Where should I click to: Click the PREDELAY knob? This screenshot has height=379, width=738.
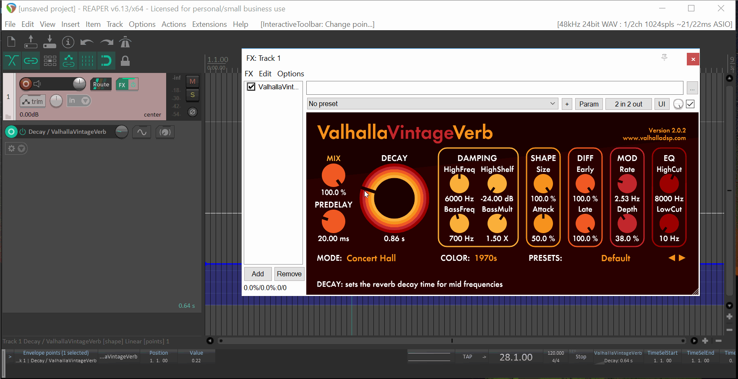click(334, 221)
